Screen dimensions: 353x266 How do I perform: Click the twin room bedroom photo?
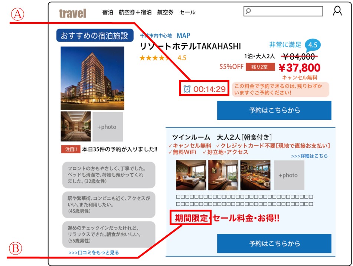point(191,175)
